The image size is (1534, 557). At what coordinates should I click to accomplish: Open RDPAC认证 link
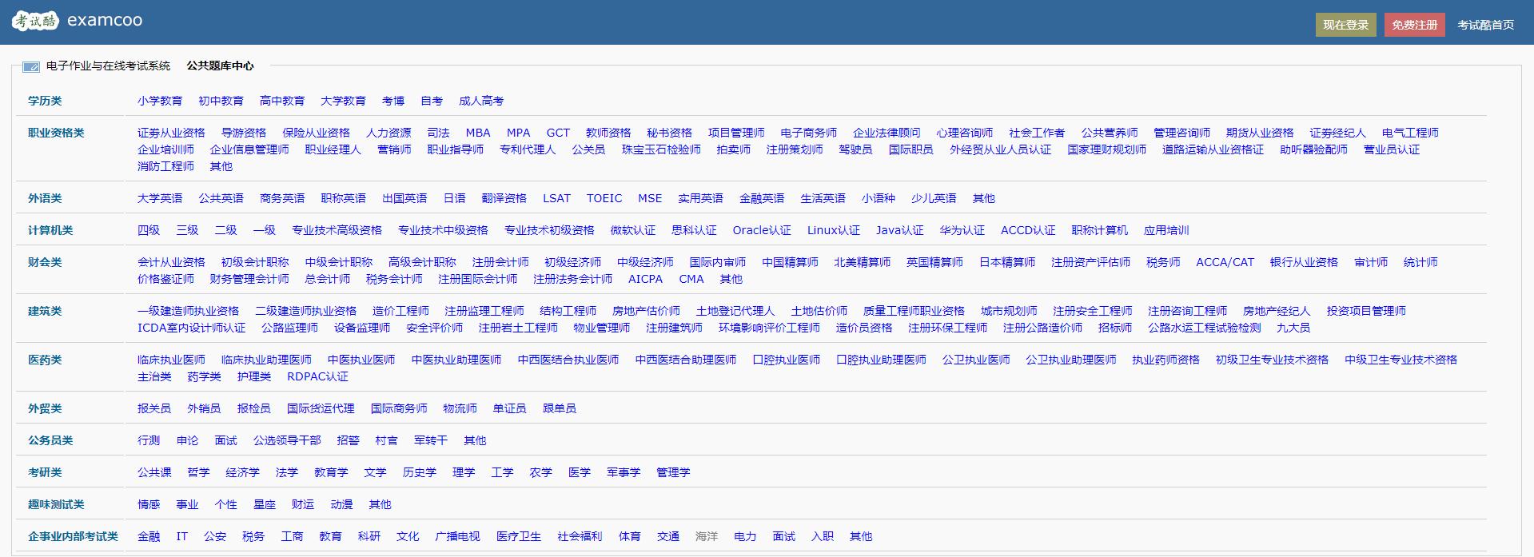[x=317, y=376]
